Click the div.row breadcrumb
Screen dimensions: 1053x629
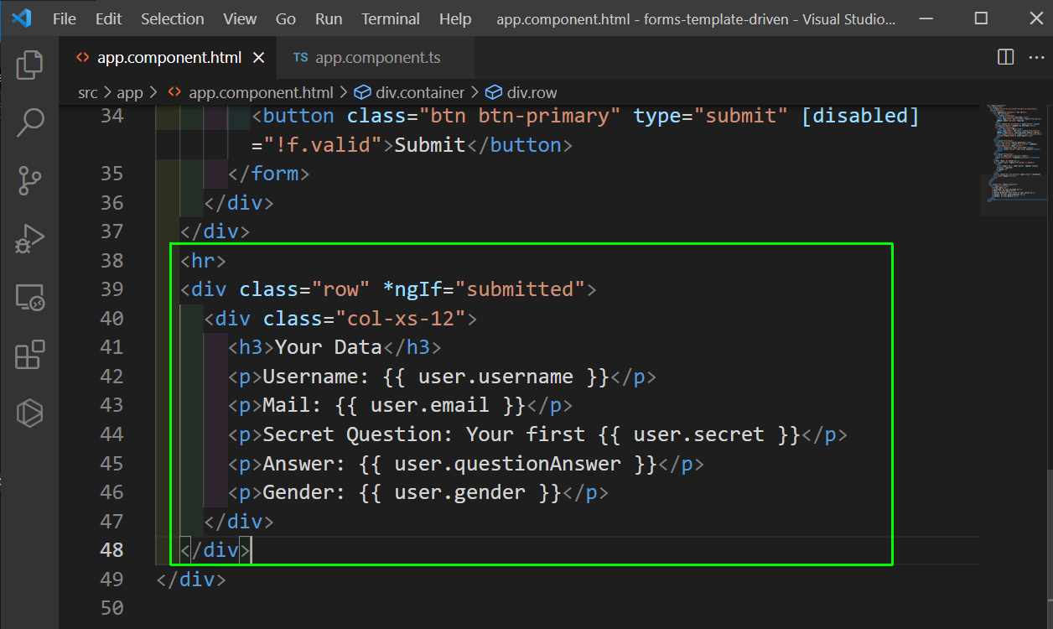point(521,92)
